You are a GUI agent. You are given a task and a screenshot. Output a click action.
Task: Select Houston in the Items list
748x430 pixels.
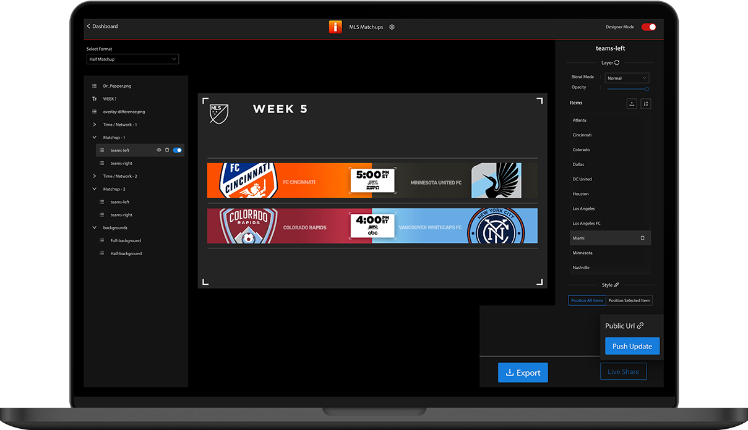click(610, 194)
